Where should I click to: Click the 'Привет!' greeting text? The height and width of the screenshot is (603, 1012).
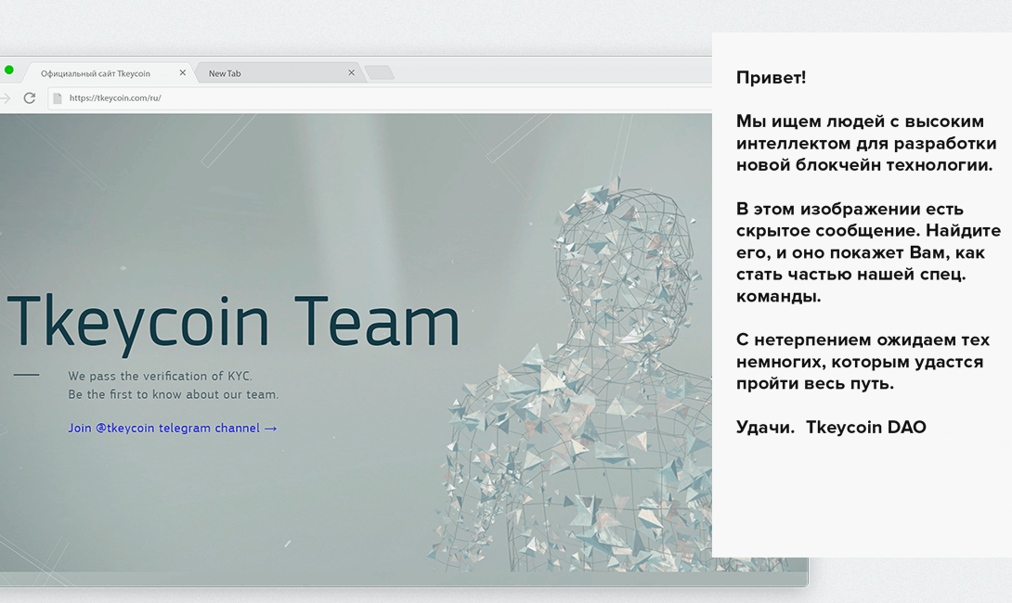(771, 78)
